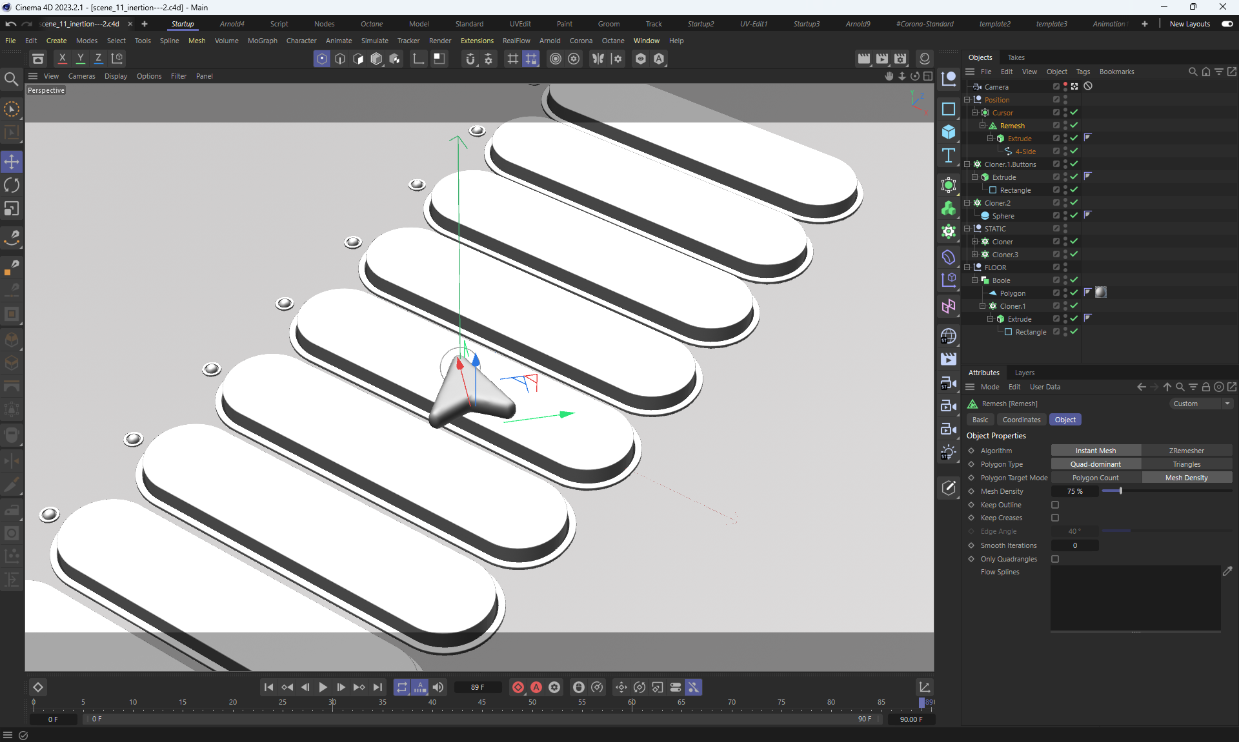The image size is (1239, 742).
Task: Open the Render Settings icon
Action: [900, 59]
